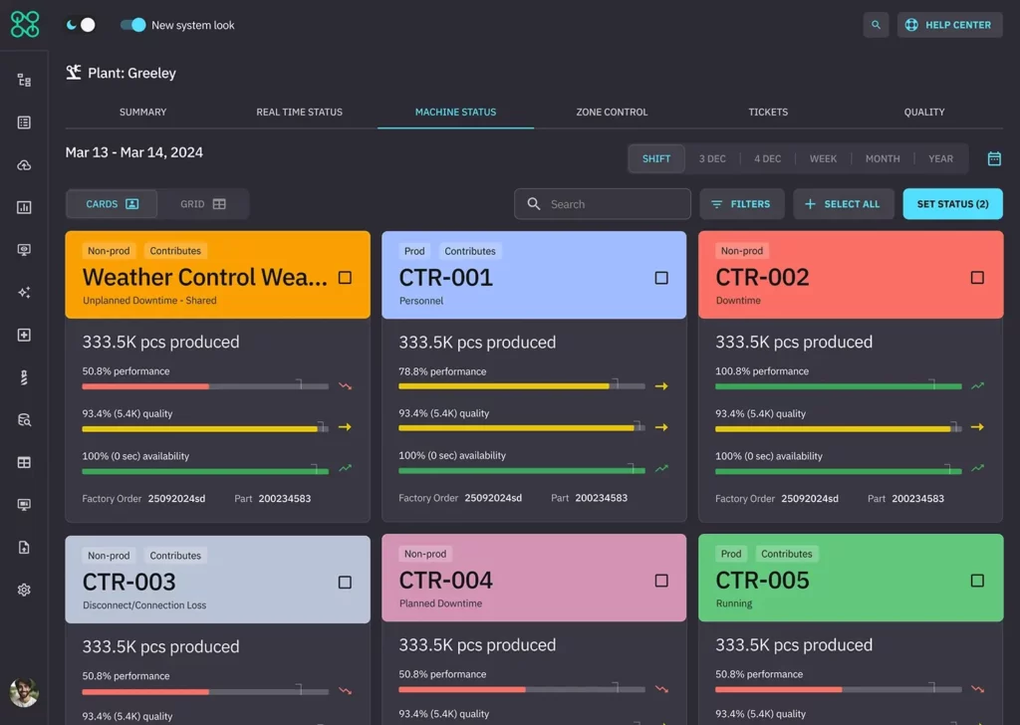Click the sparkle AI sidebar icon
The image size is (1020, 725).
pyautogui.click(x=24, y=293)
